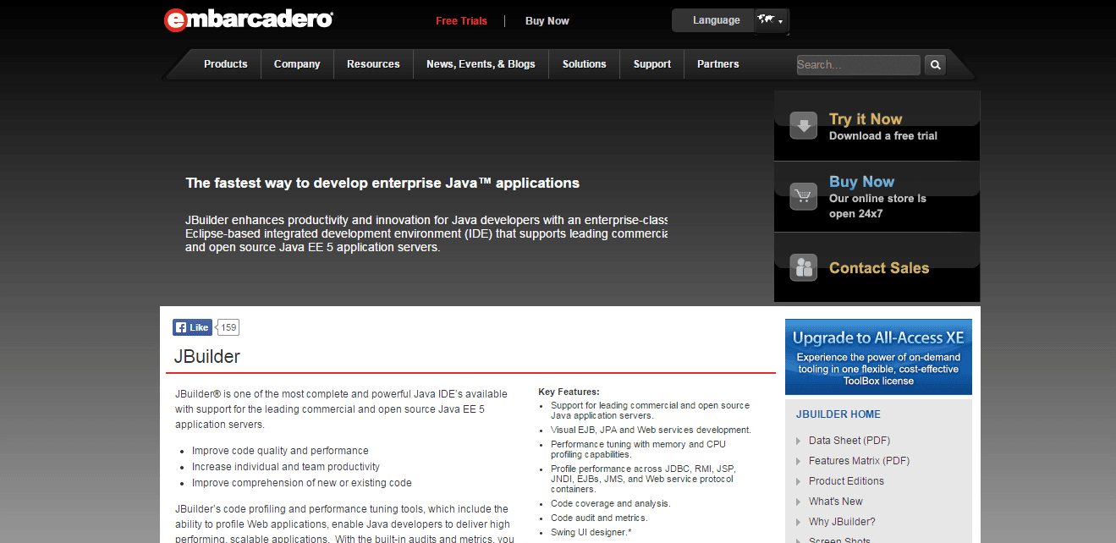Open the Solutions menu
The image size is (1116, 543).
pos(585,64)
